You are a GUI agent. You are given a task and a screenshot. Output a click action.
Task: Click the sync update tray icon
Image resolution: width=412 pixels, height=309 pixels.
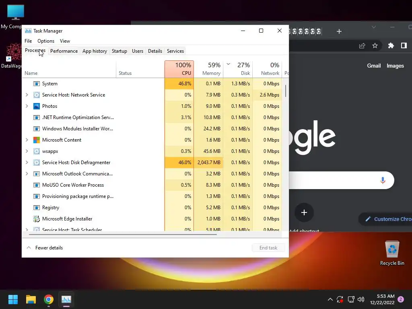click(340, 299)
